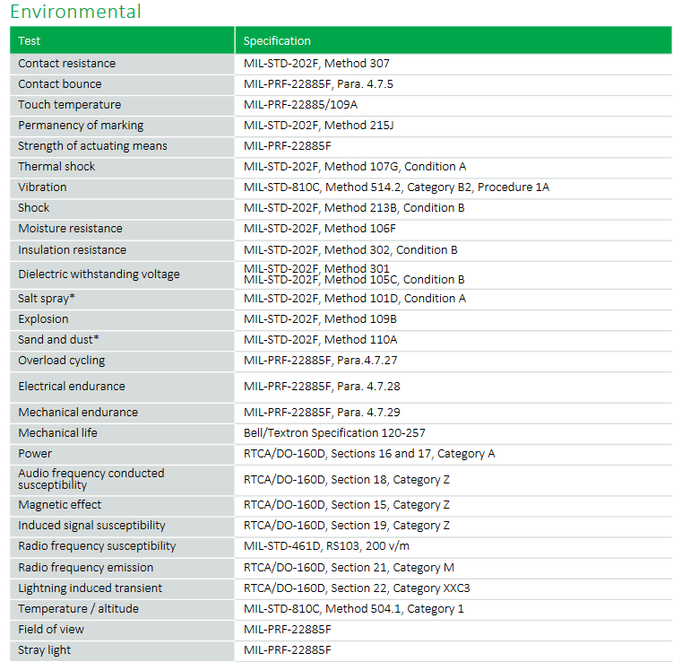Image resolution: width=682 pixels, height=662 pixels.
Task: Click the Thermal shock test cell
Action: 56,167
